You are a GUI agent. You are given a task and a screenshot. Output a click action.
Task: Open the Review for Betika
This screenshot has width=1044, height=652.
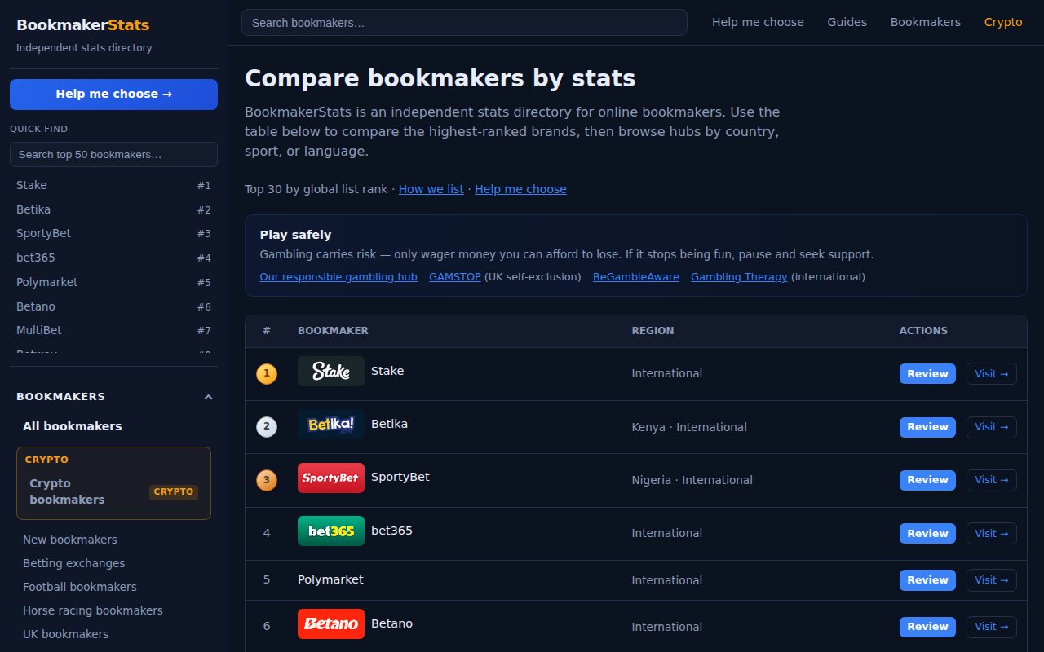pyautogui.click(x=927, y=427)
